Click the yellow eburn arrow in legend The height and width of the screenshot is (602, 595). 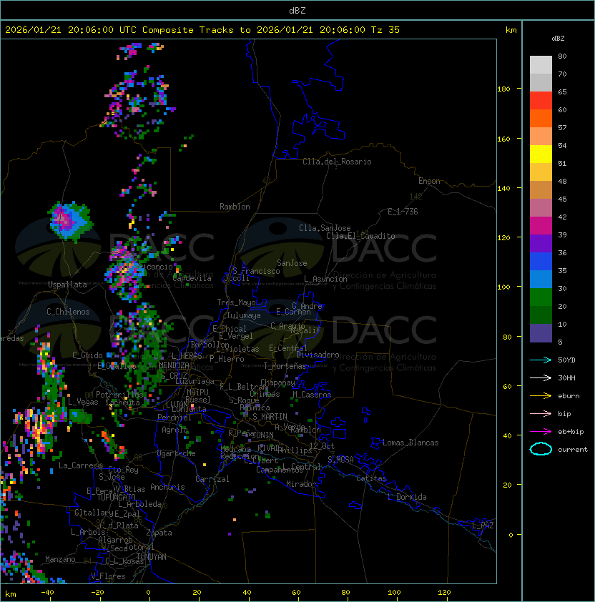click(541, 395)
